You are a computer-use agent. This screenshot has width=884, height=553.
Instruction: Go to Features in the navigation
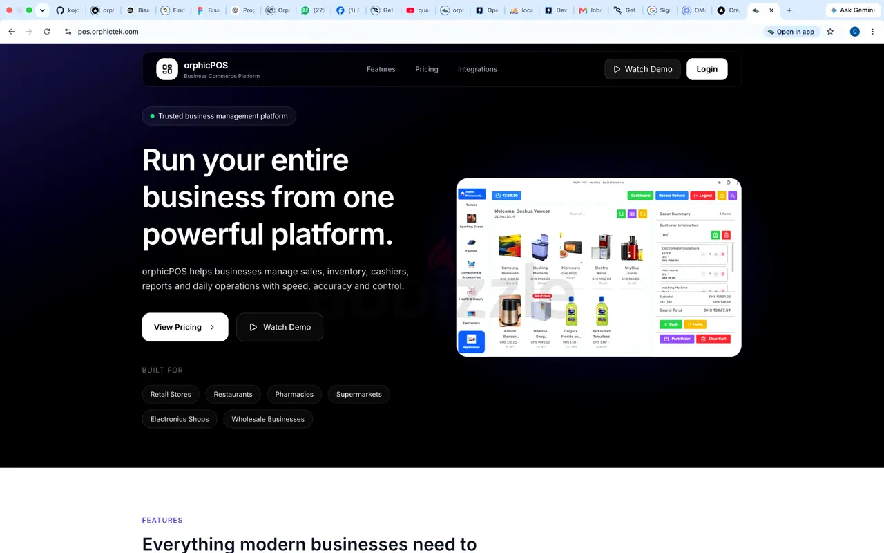[x=381, y=69]
